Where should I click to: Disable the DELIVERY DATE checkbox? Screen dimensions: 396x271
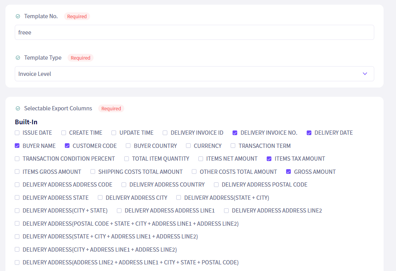tap(309, 133)
